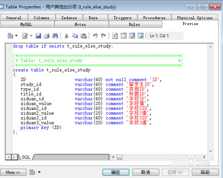Click the horizontal scrollbar right arrow
Screen dimensions: 223x178
204,157
